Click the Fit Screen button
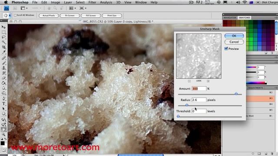The width and height of the screenshot is (278, 156). click(69, 16)
